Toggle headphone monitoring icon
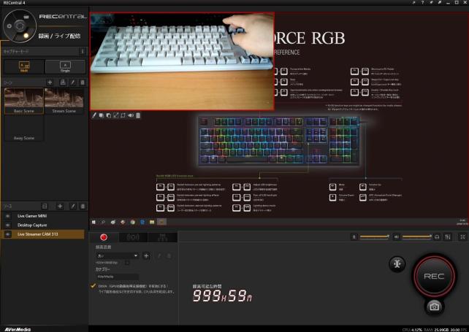The height and width of the screenshot is (332, 469). pyautogui.click(x=437, y=237)
